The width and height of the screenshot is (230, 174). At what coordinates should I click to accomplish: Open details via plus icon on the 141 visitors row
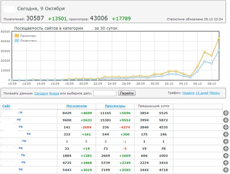pyautogui.click(x=226, y=127)
